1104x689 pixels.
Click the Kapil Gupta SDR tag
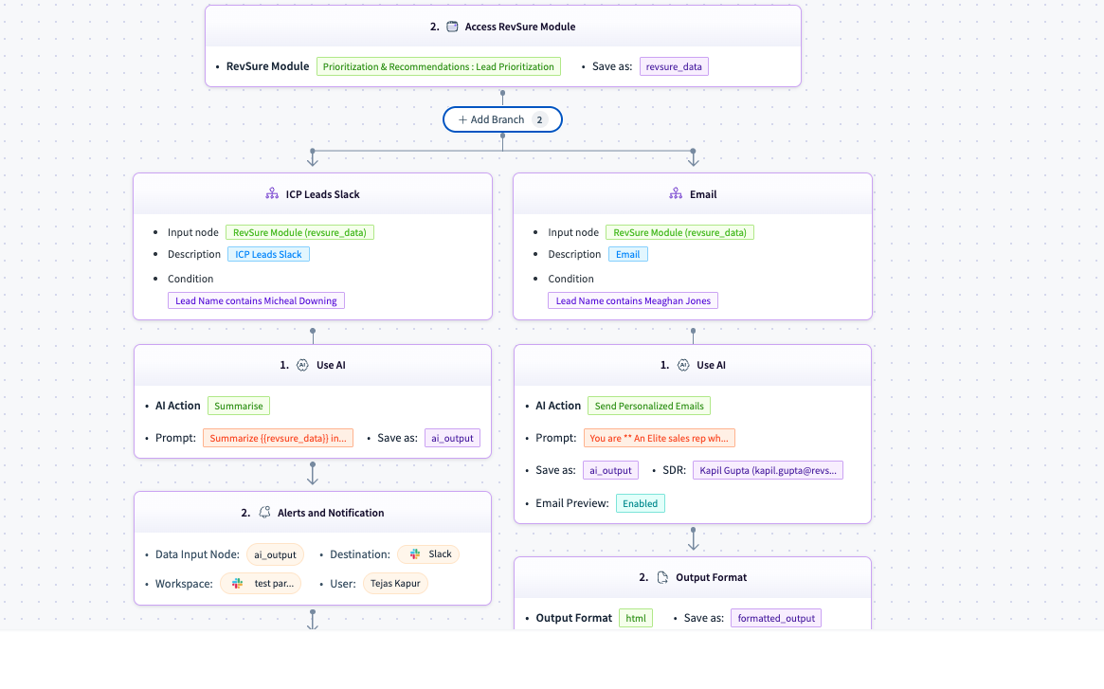pyautogui.click(x=769, y=471)
